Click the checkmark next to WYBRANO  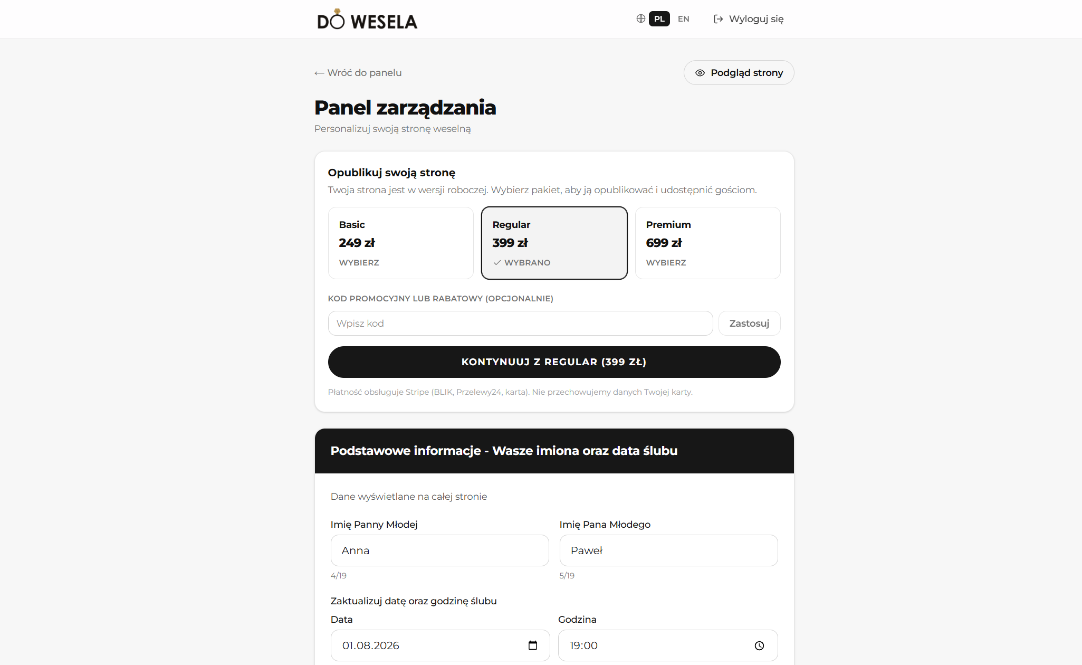(497, 262)
